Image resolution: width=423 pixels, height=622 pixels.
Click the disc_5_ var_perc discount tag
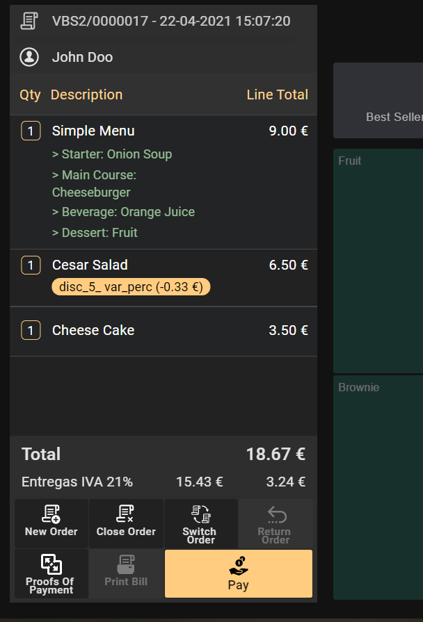coord(131,286)
